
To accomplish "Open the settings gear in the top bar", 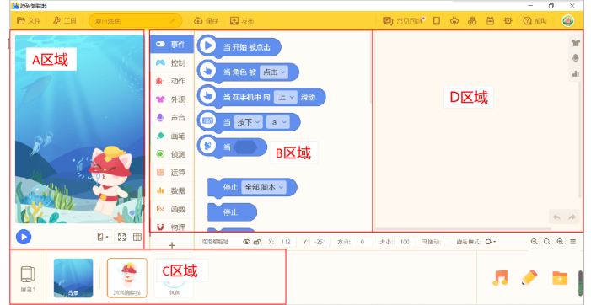I will coord(508,21).
